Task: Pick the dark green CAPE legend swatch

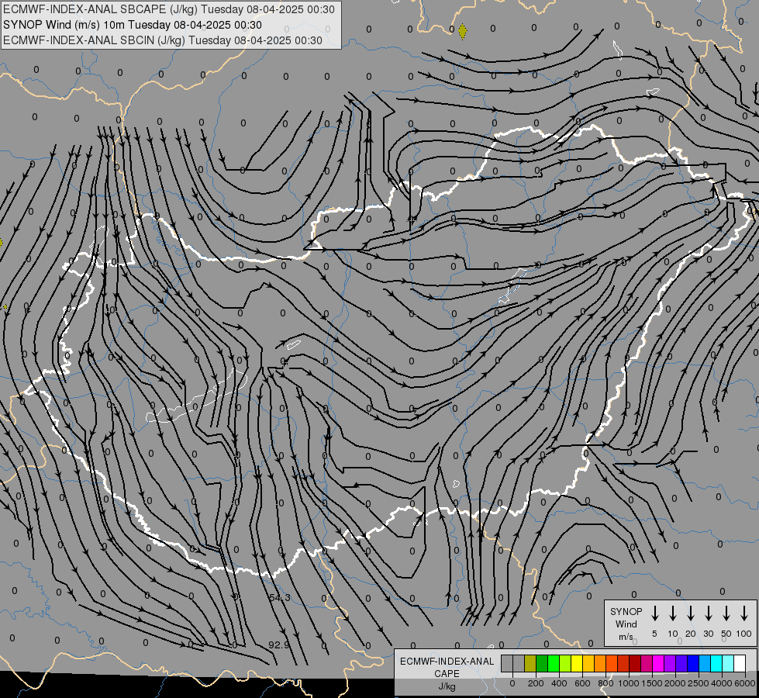Action: 542,663
